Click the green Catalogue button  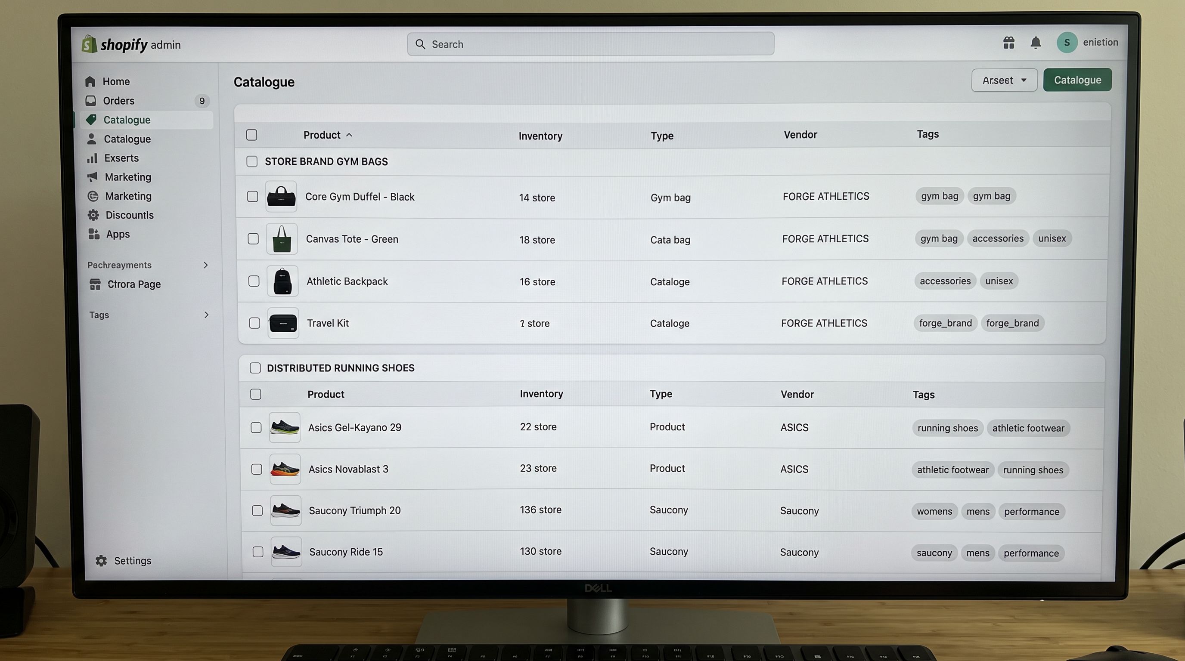[x=1077, y=80]
